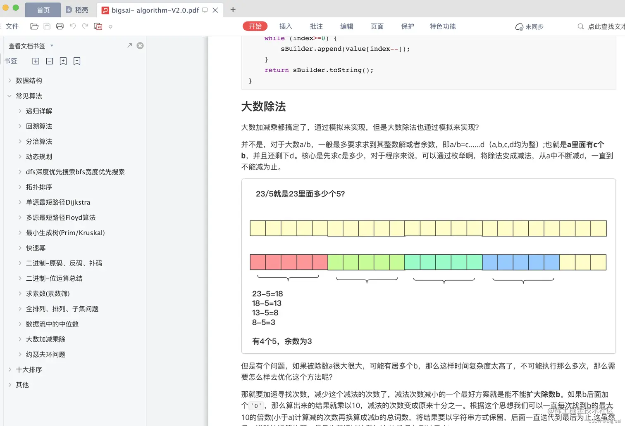Click the search magnifier icon
This screenshot has width=625, height=426.
tap(581, 26)
